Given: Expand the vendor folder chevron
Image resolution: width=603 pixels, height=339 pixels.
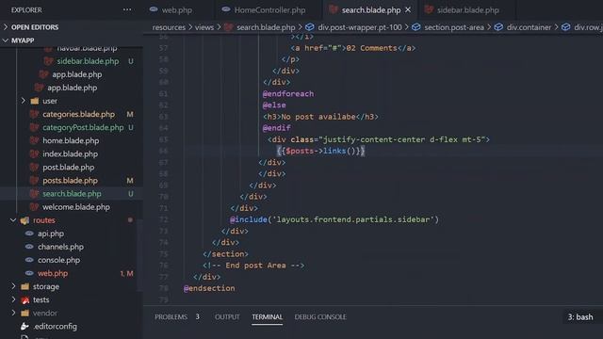Looking at the screenshot, I should point(13,313).
